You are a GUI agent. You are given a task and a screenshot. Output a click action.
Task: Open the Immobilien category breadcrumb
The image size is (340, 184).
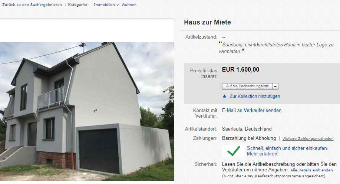pyautogui.click(x=104, y=4)
